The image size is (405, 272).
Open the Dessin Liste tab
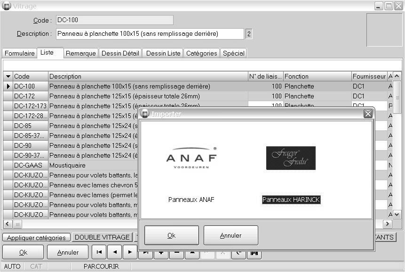[163, 53]
